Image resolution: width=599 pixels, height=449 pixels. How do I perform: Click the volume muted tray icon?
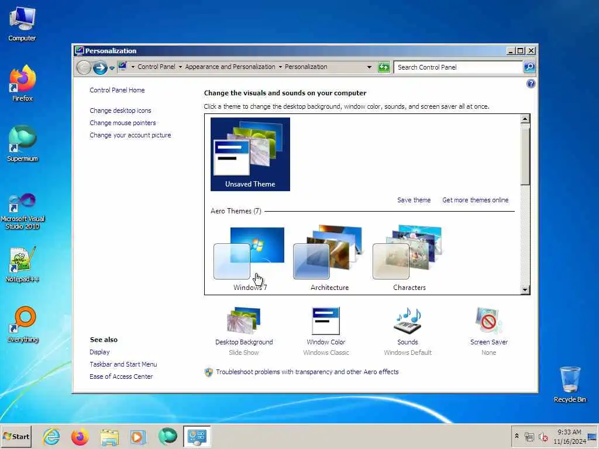coord(543,436)
